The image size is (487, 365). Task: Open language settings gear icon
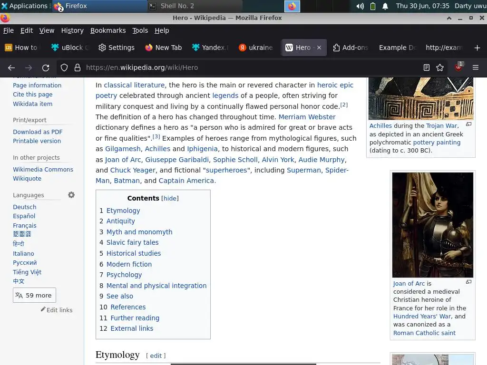[71, 195]
